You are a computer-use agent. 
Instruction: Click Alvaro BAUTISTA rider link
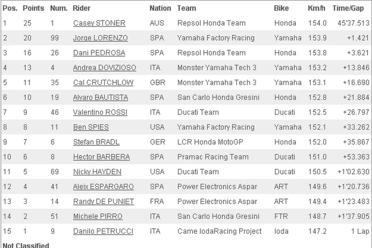[101, 98]
